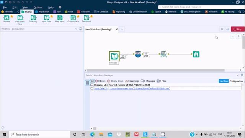245x138 pixels.
Task: Switch to the Parse tool category
Action: tap(69, 12)
